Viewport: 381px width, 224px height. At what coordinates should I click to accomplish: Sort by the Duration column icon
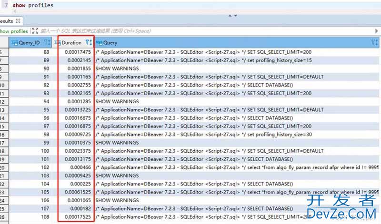coord(89,42)
